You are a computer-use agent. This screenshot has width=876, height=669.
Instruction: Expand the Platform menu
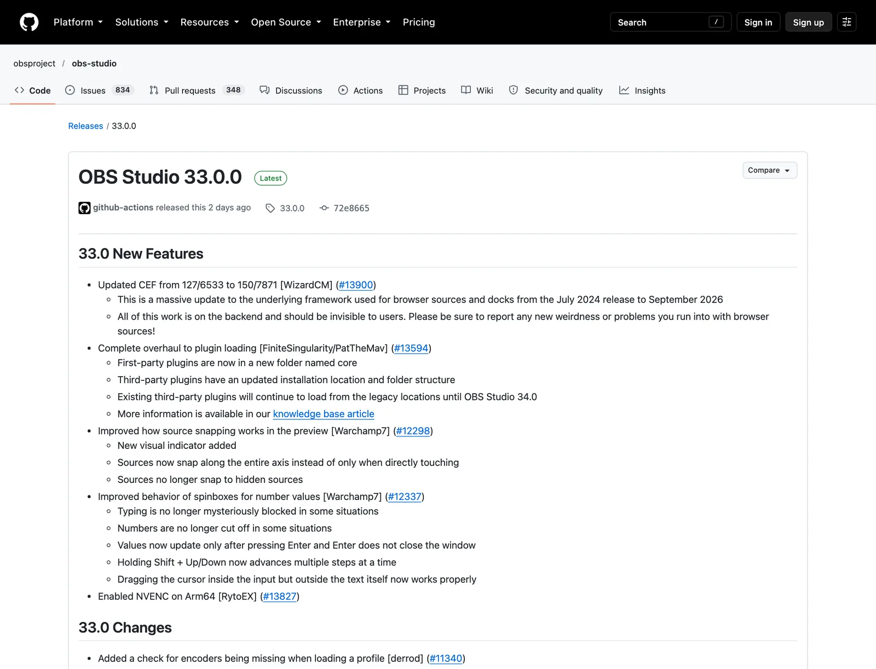pos(78,22)
